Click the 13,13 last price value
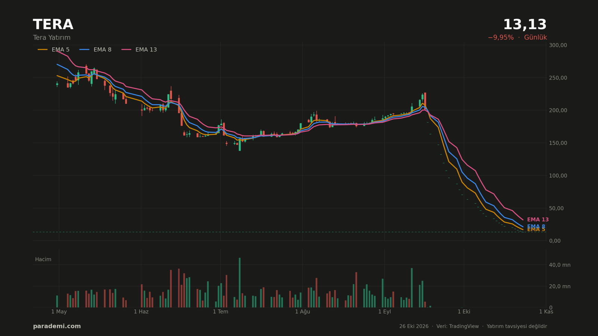The image size is (598, 336). tap(525, 25)
